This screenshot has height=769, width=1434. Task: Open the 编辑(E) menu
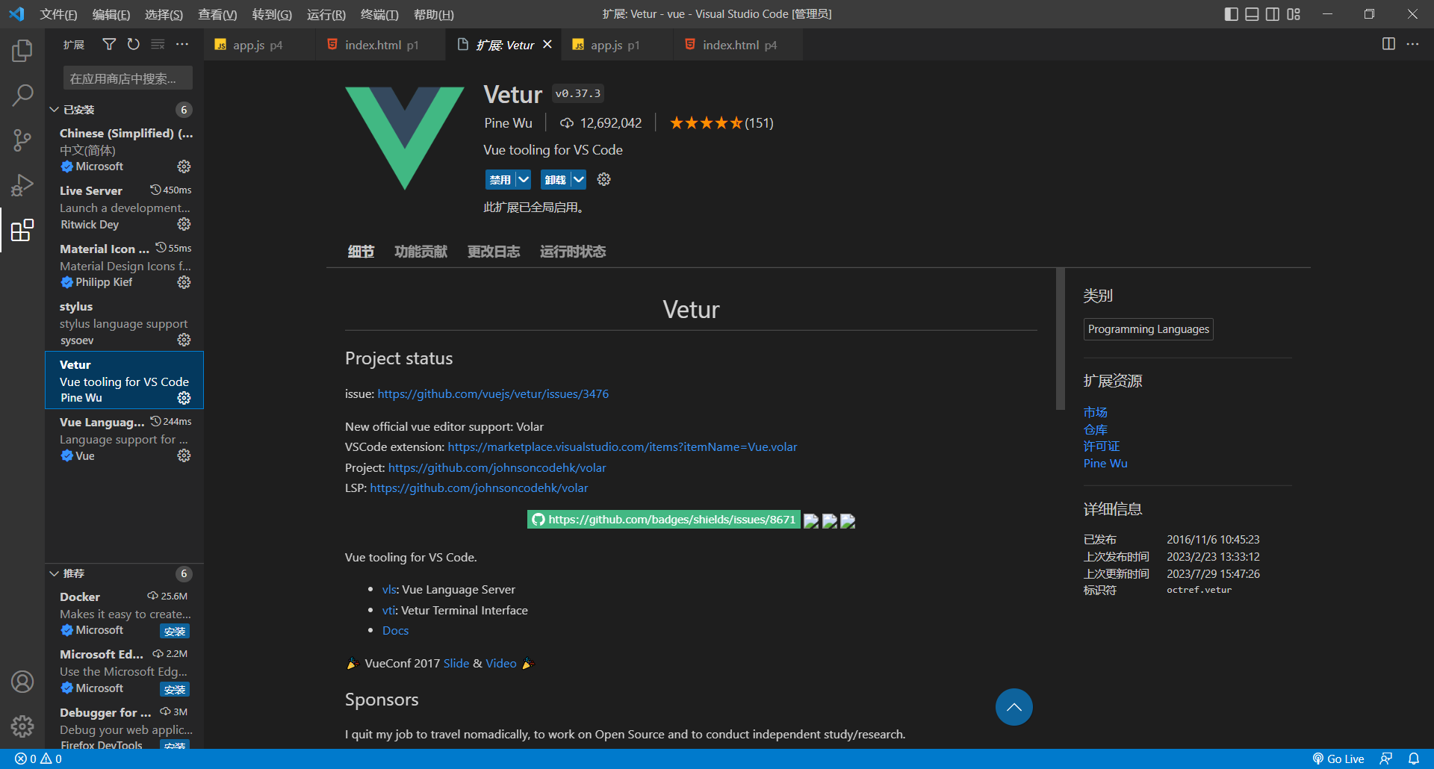111,14
